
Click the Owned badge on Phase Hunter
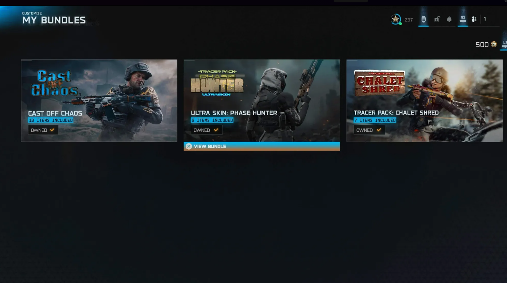coord(206,130)
